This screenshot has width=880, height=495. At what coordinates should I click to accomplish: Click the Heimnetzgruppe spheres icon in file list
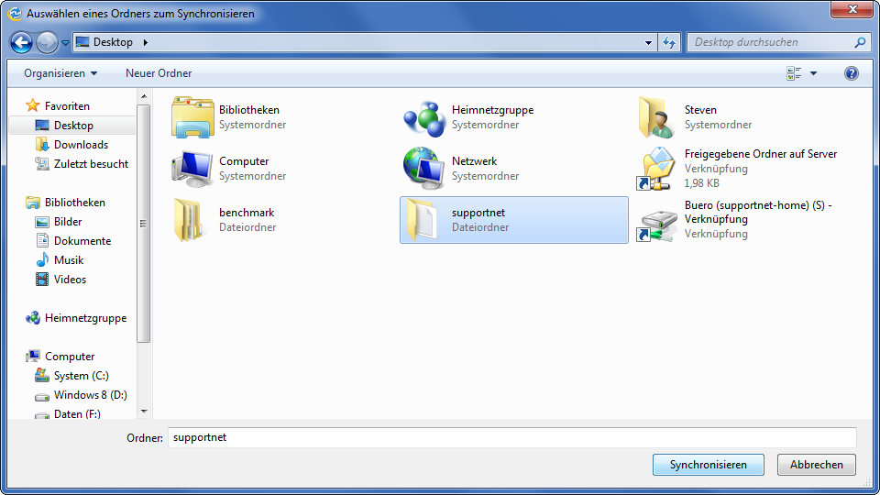pyautogui.click(x=424, y=118)
